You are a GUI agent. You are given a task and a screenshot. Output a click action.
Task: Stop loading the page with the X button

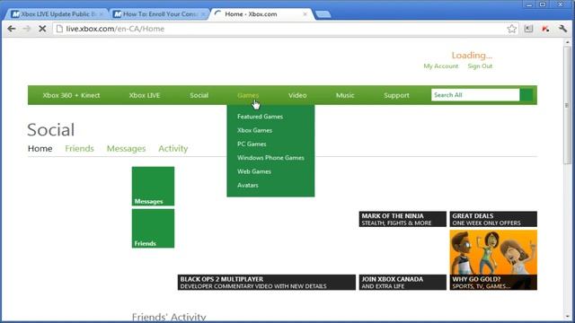click(42, 29)
